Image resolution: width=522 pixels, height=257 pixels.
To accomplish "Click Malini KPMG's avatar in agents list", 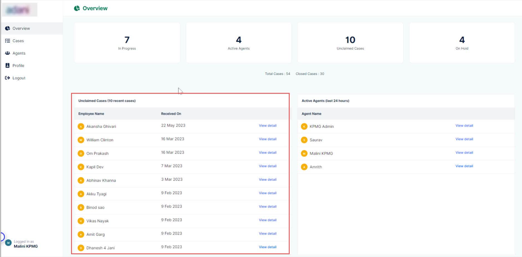I will [304, 153].
